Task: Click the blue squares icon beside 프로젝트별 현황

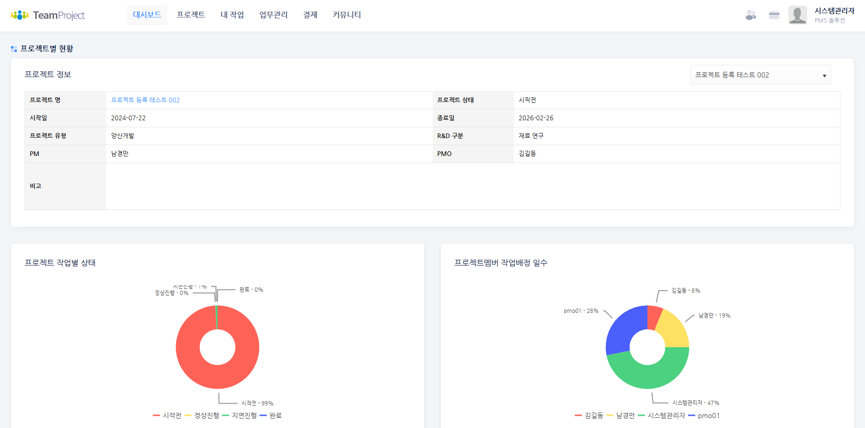Action: [14, 49]
